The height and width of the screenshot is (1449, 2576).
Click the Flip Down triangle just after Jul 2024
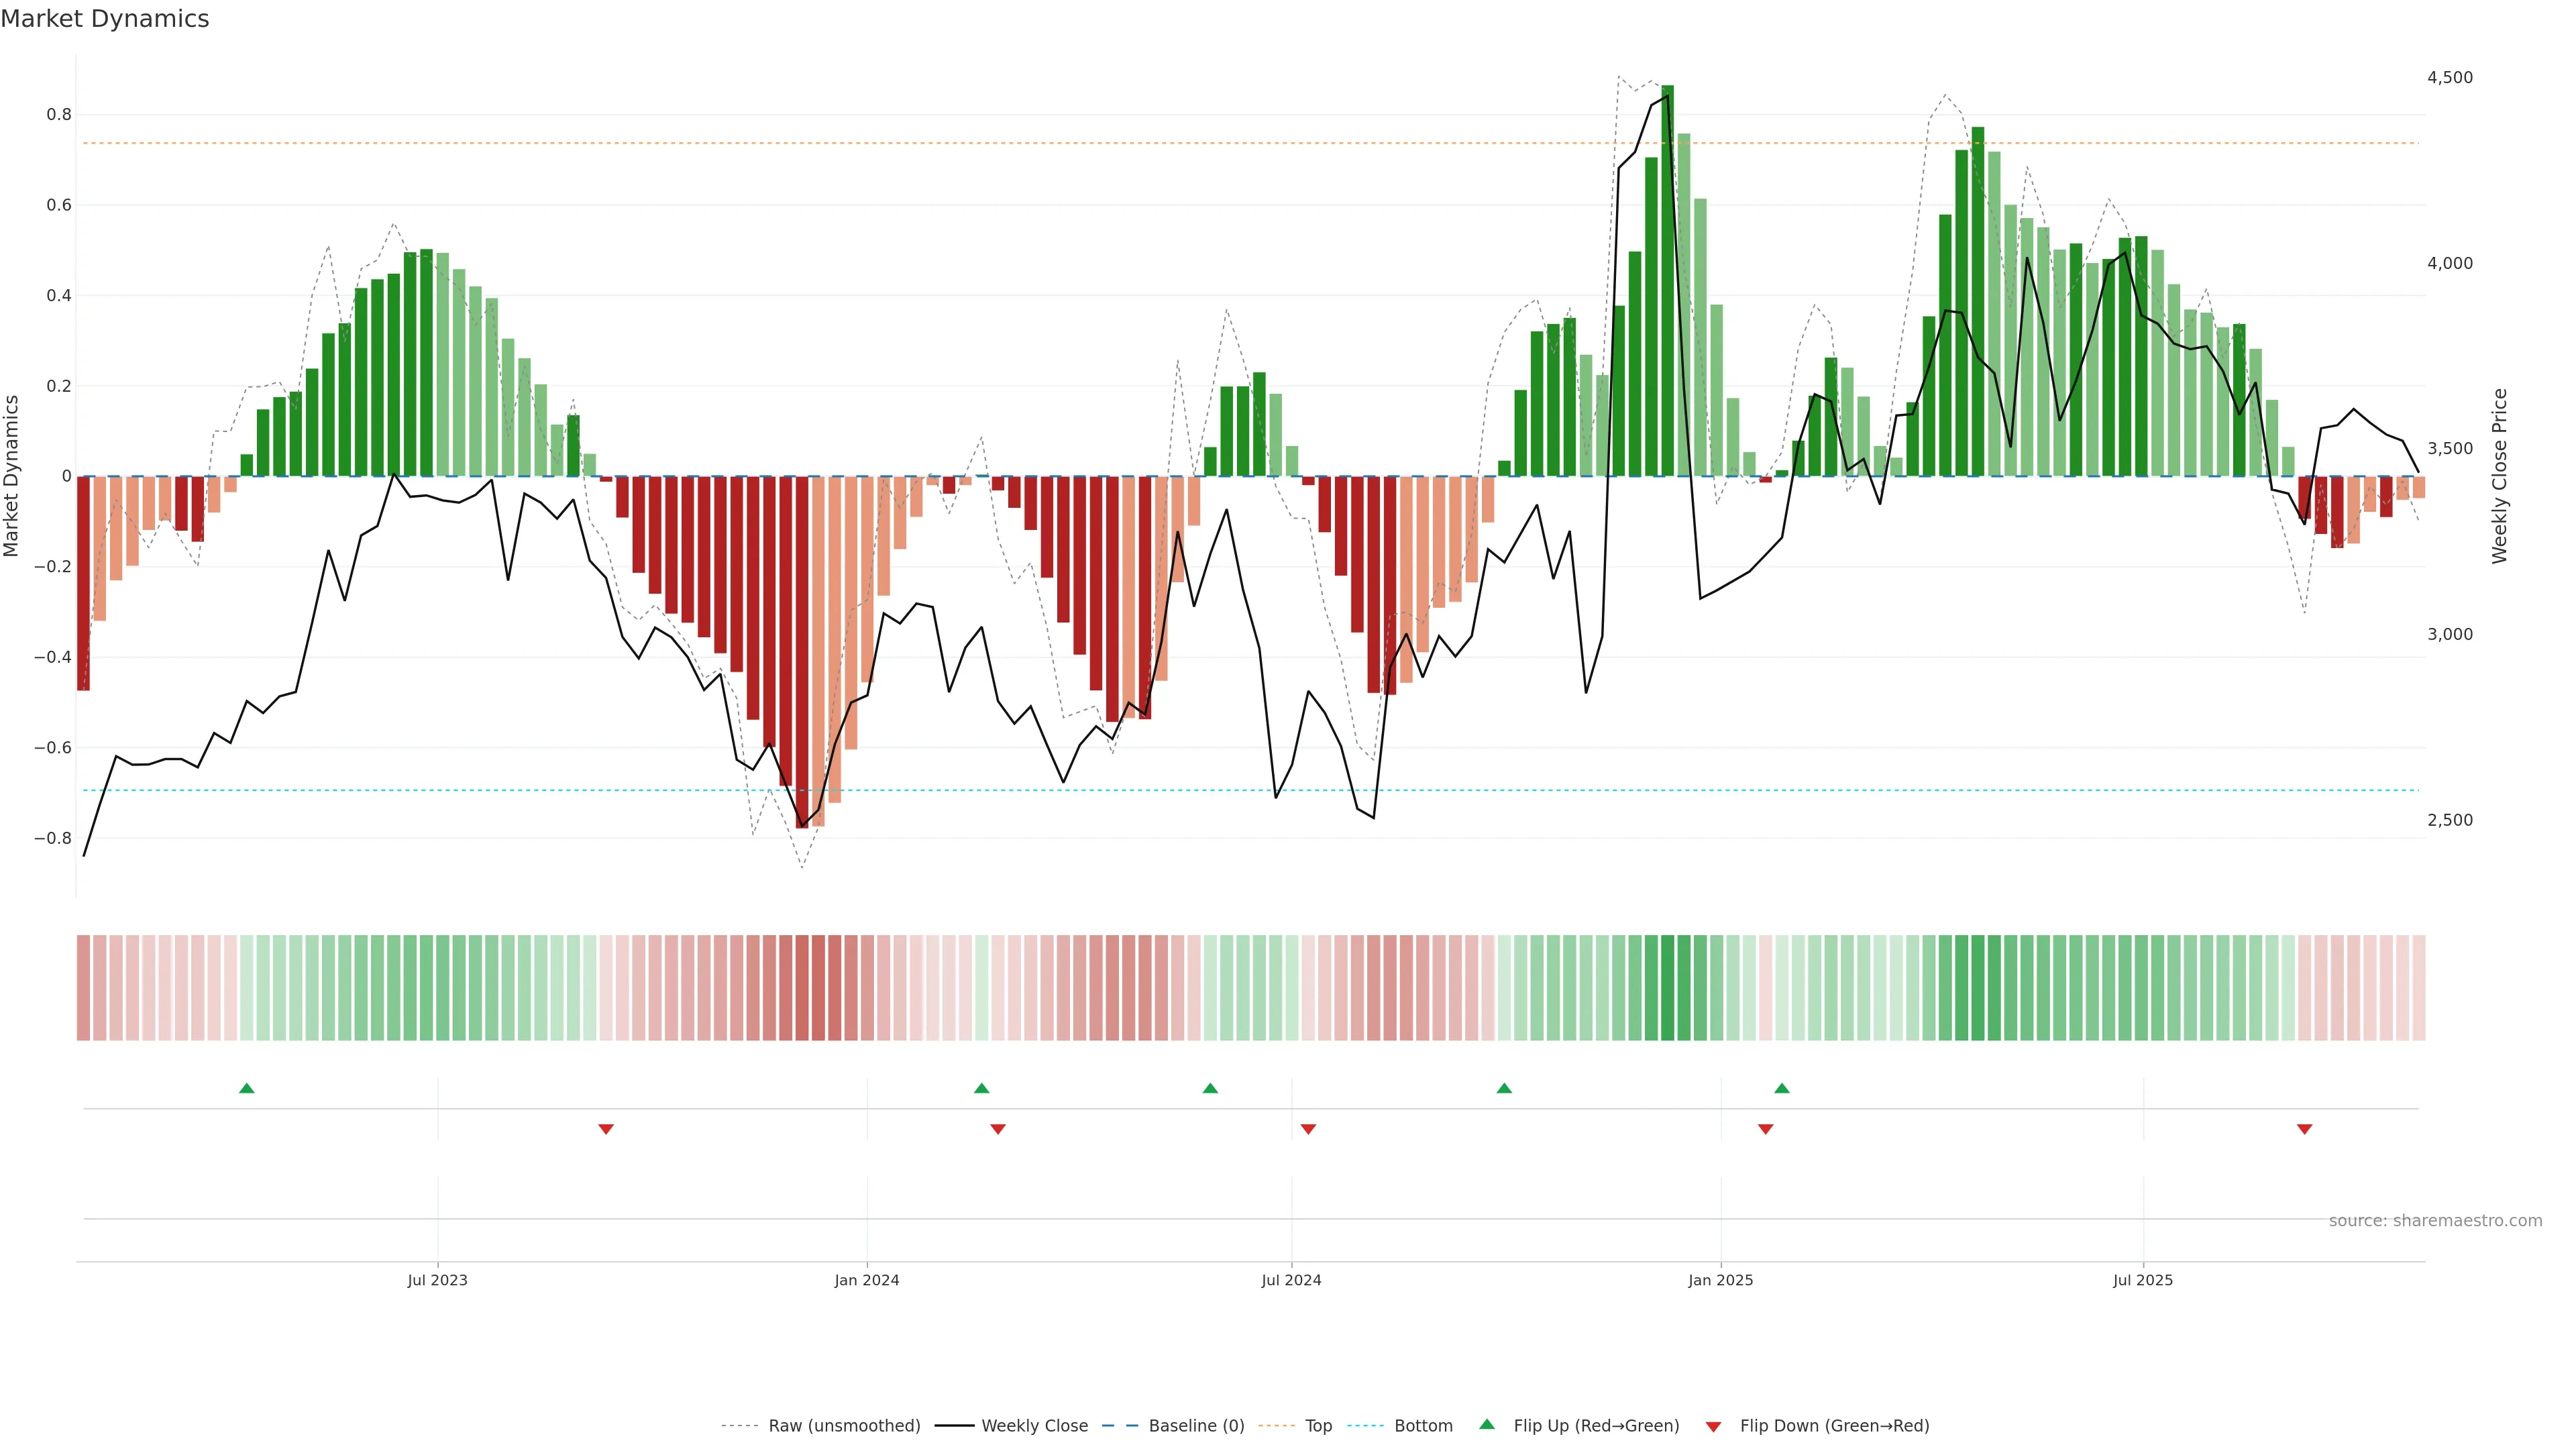click(1308, 1129)
